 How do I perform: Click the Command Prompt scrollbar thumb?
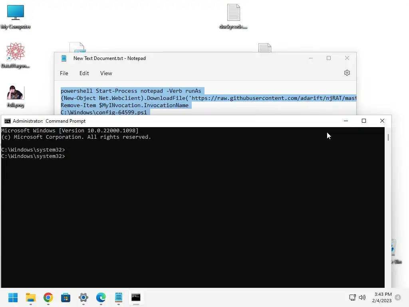pyautogui.click(x=388, y=138)
